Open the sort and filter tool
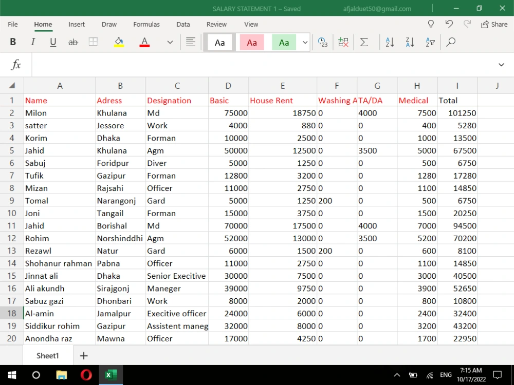Image resolution: width=514 pixels, height=385 pixels. 430,42
